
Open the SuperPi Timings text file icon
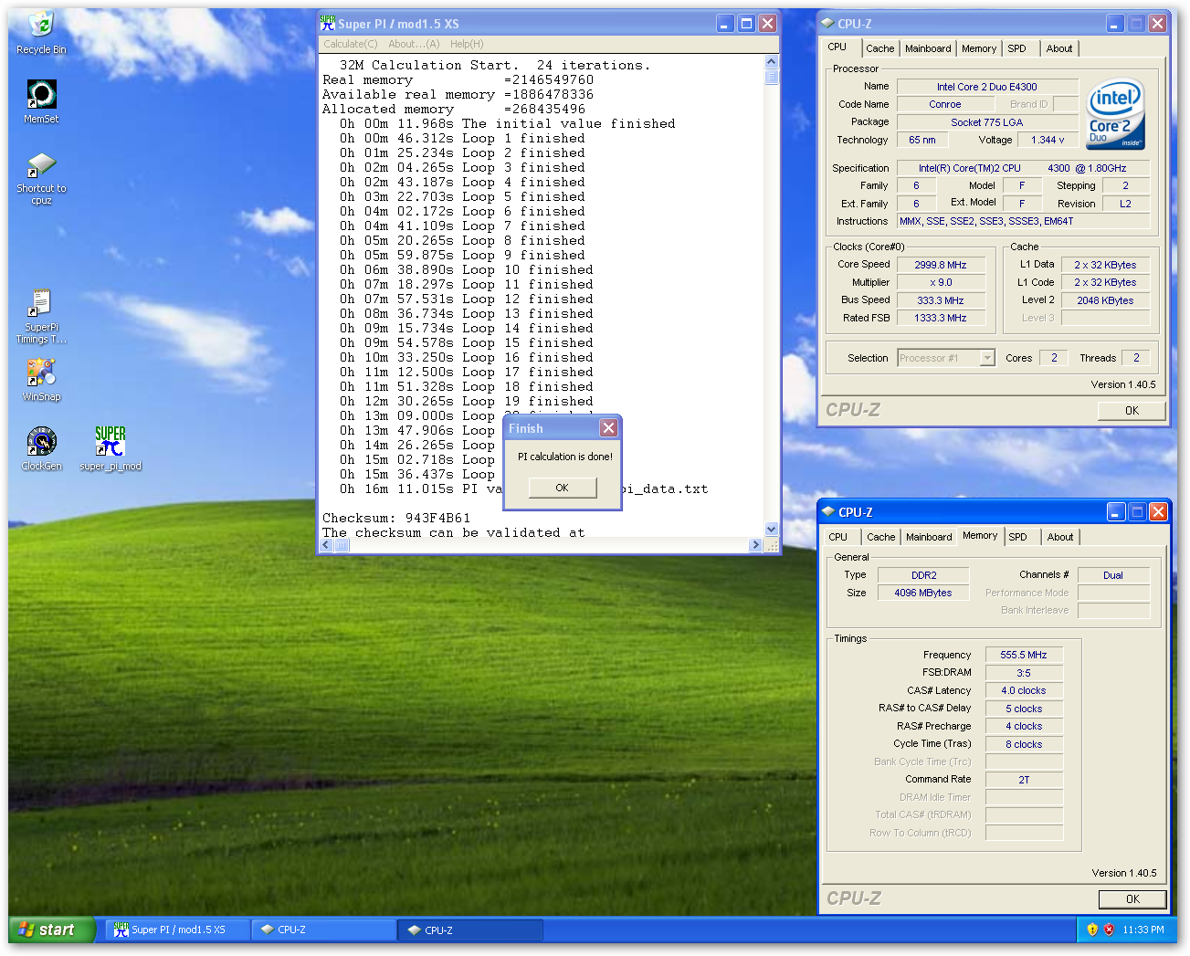[41, 304]
